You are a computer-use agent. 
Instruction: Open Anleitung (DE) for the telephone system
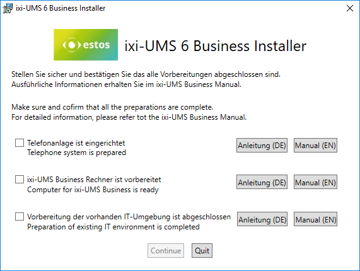tap(262, 145)
